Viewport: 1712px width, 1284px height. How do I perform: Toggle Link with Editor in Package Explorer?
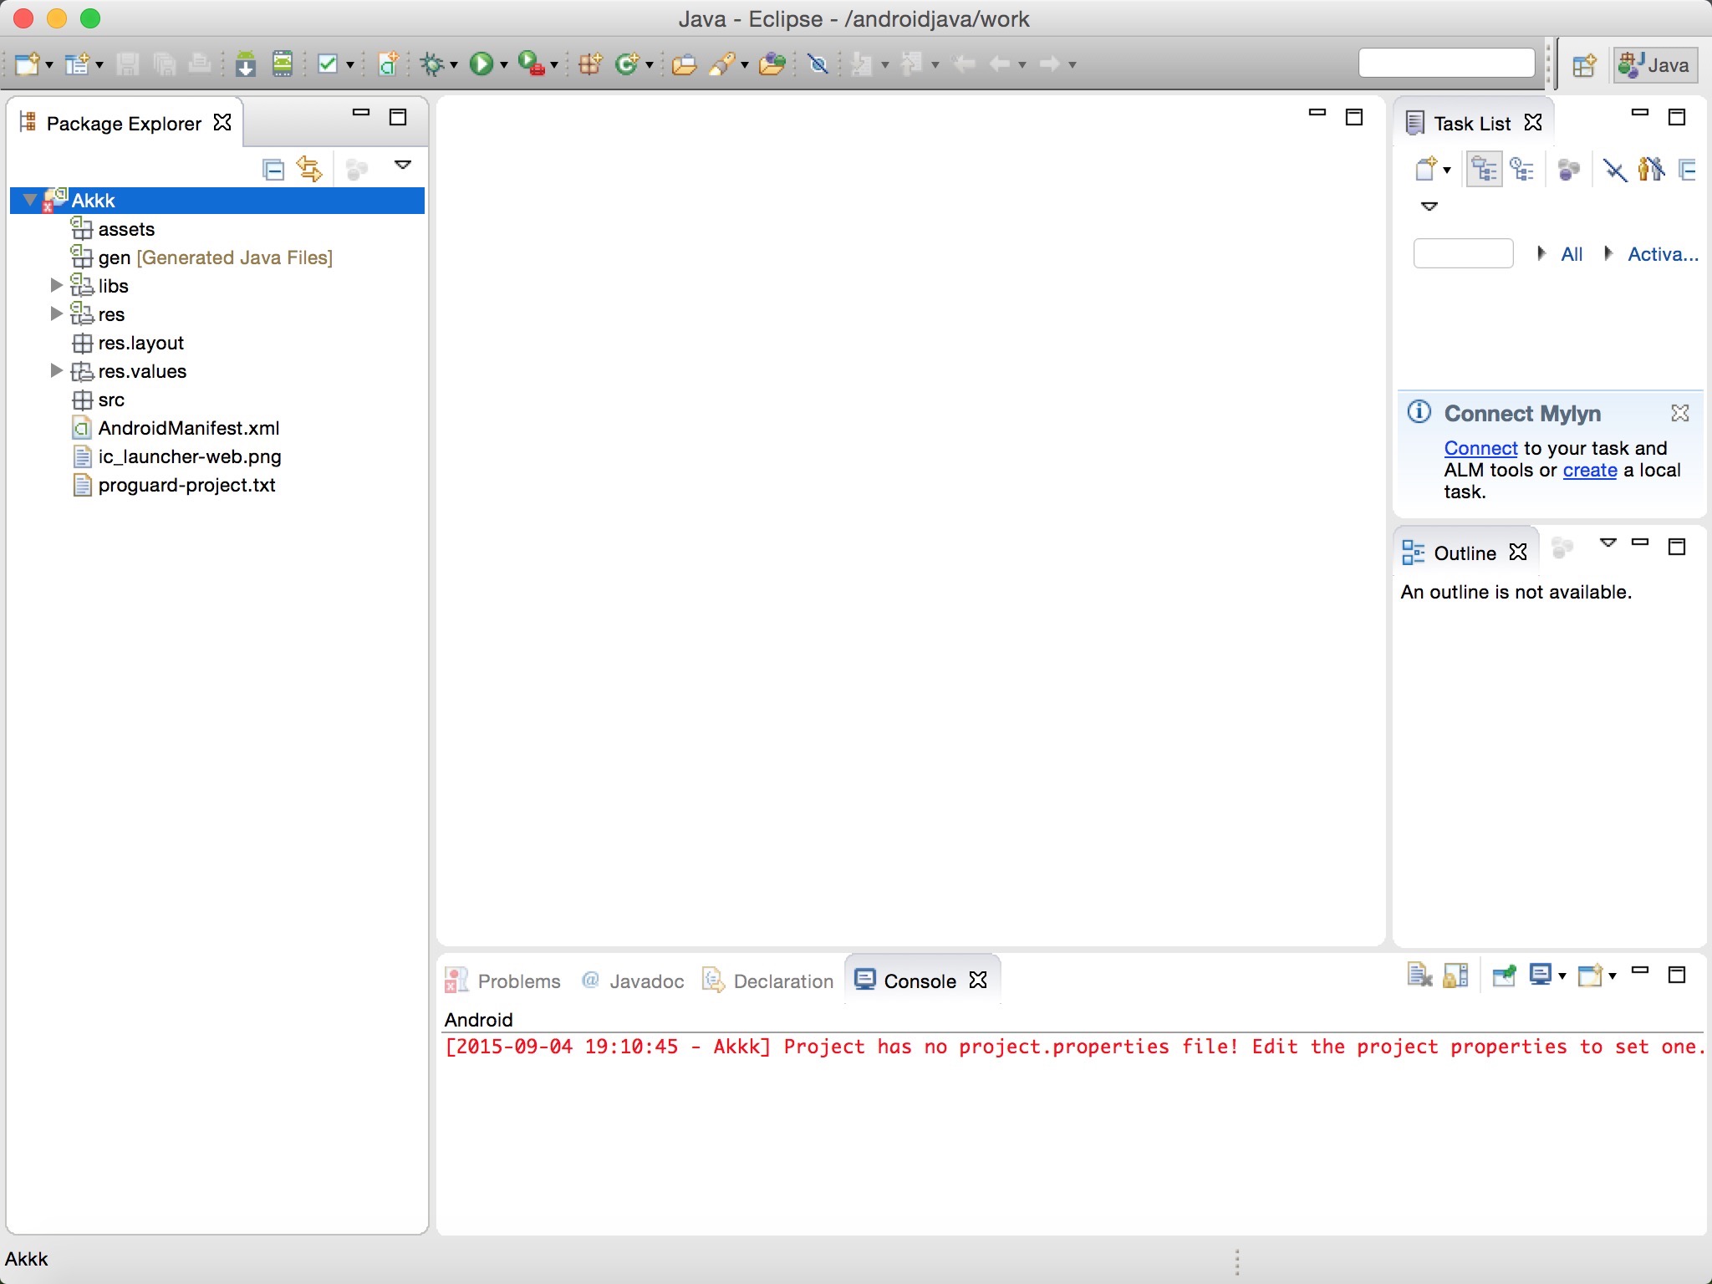tap(310, 170)
